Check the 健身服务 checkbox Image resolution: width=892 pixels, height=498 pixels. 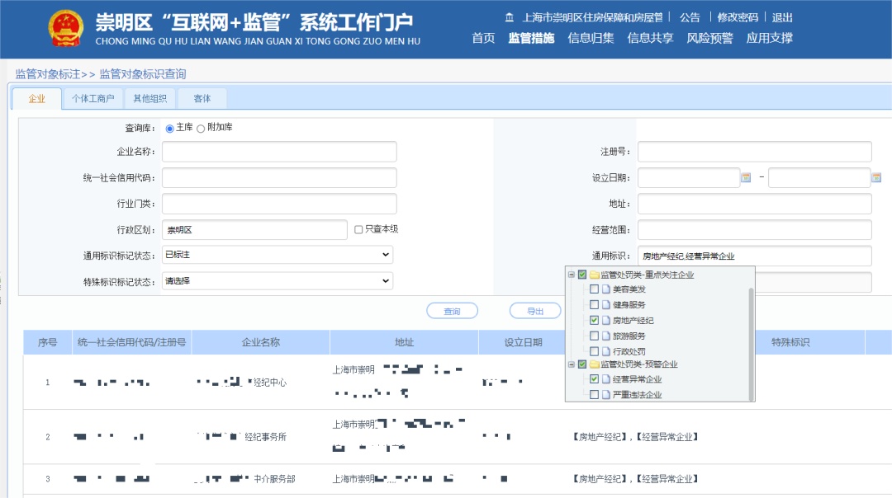point(594,305)
